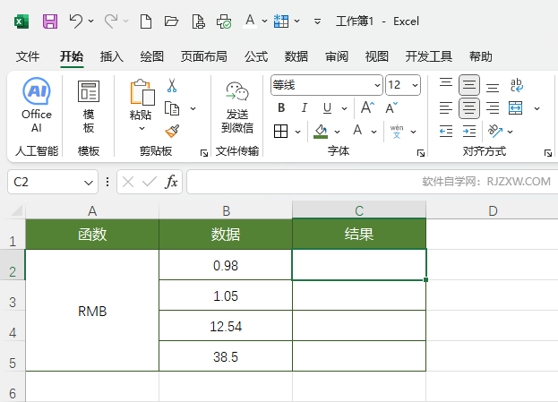Screen dimensions: 558x402
Task: Toggle bold formatting B
Action: (281, 107)
